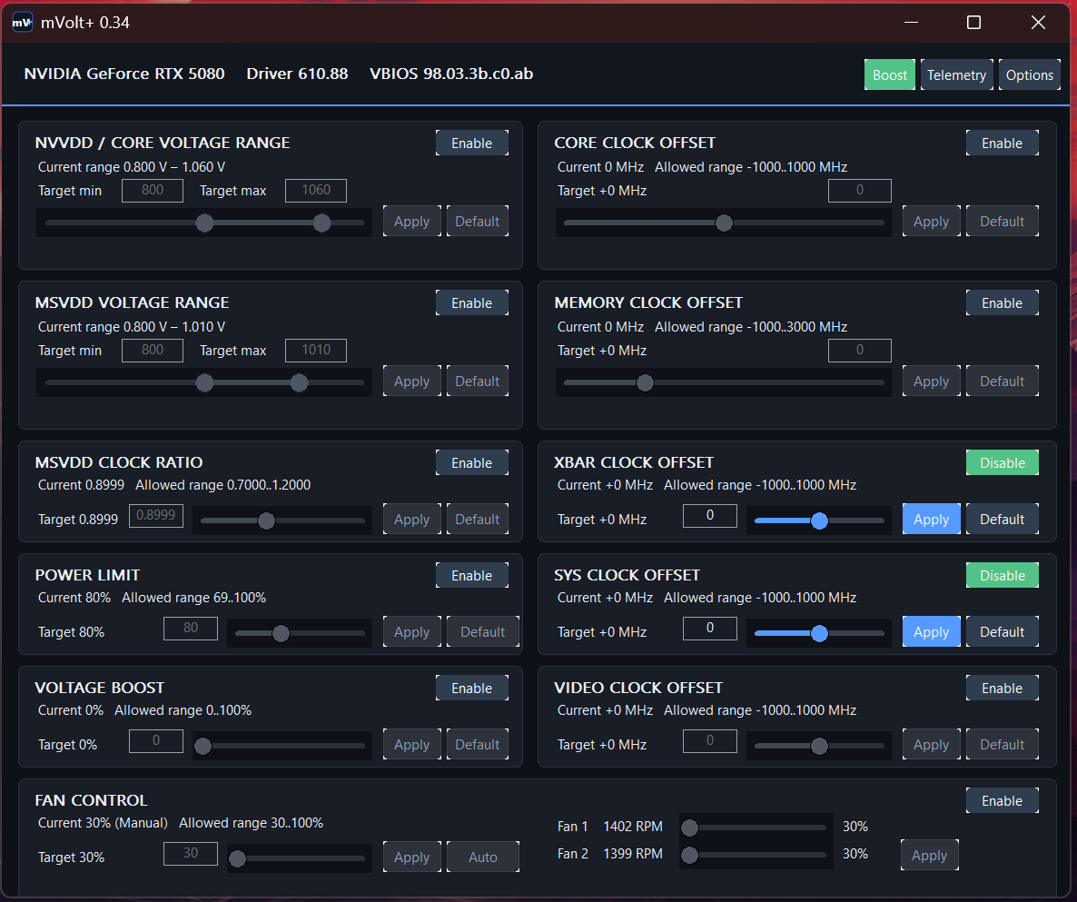Apply the XBAR clock offset

932,520
